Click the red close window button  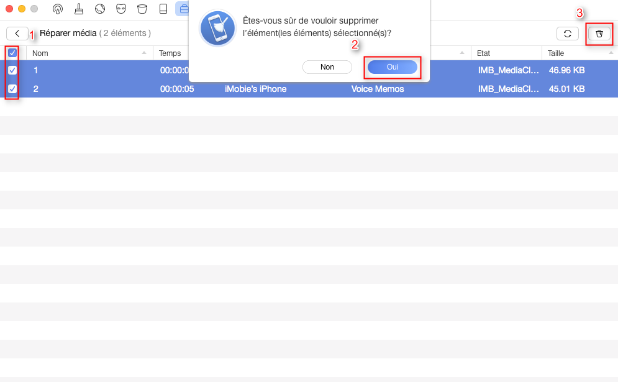tap(9, 9)
